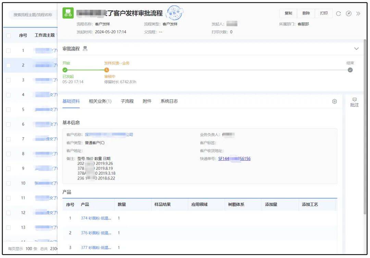
Task: Open product link 376 砂面粉
Action: pos(96,233)
